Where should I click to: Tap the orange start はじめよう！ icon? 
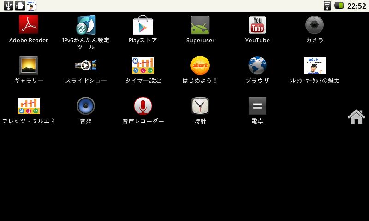pyautogui.click(x=200, y=65)
